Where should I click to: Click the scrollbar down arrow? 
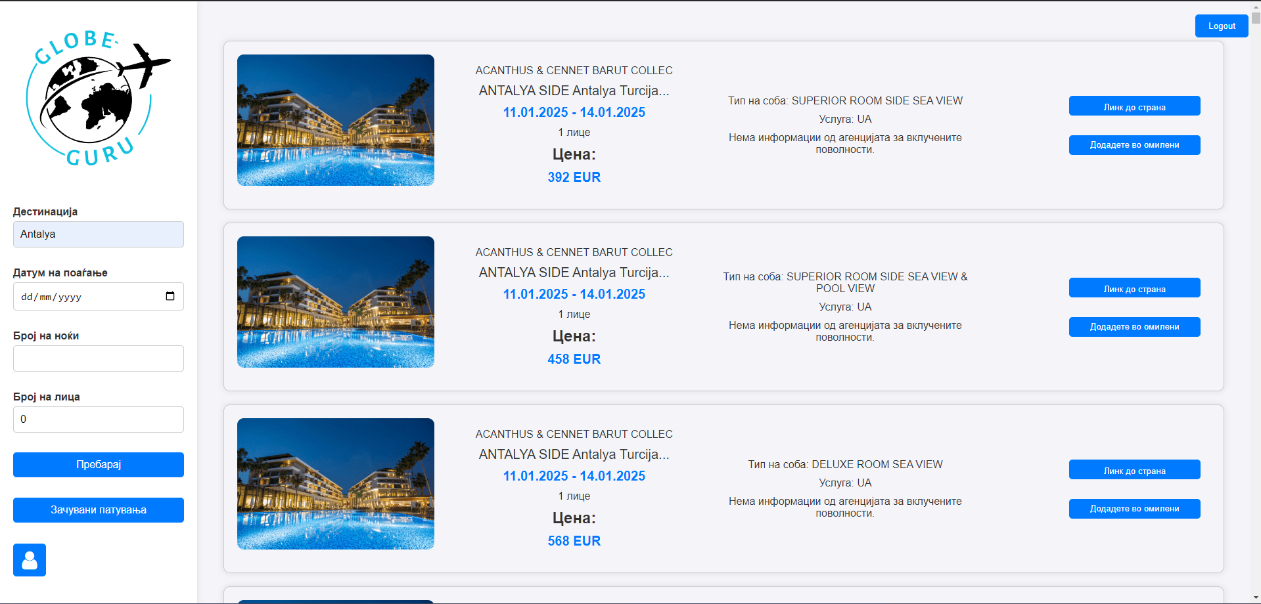[1256, 597]
